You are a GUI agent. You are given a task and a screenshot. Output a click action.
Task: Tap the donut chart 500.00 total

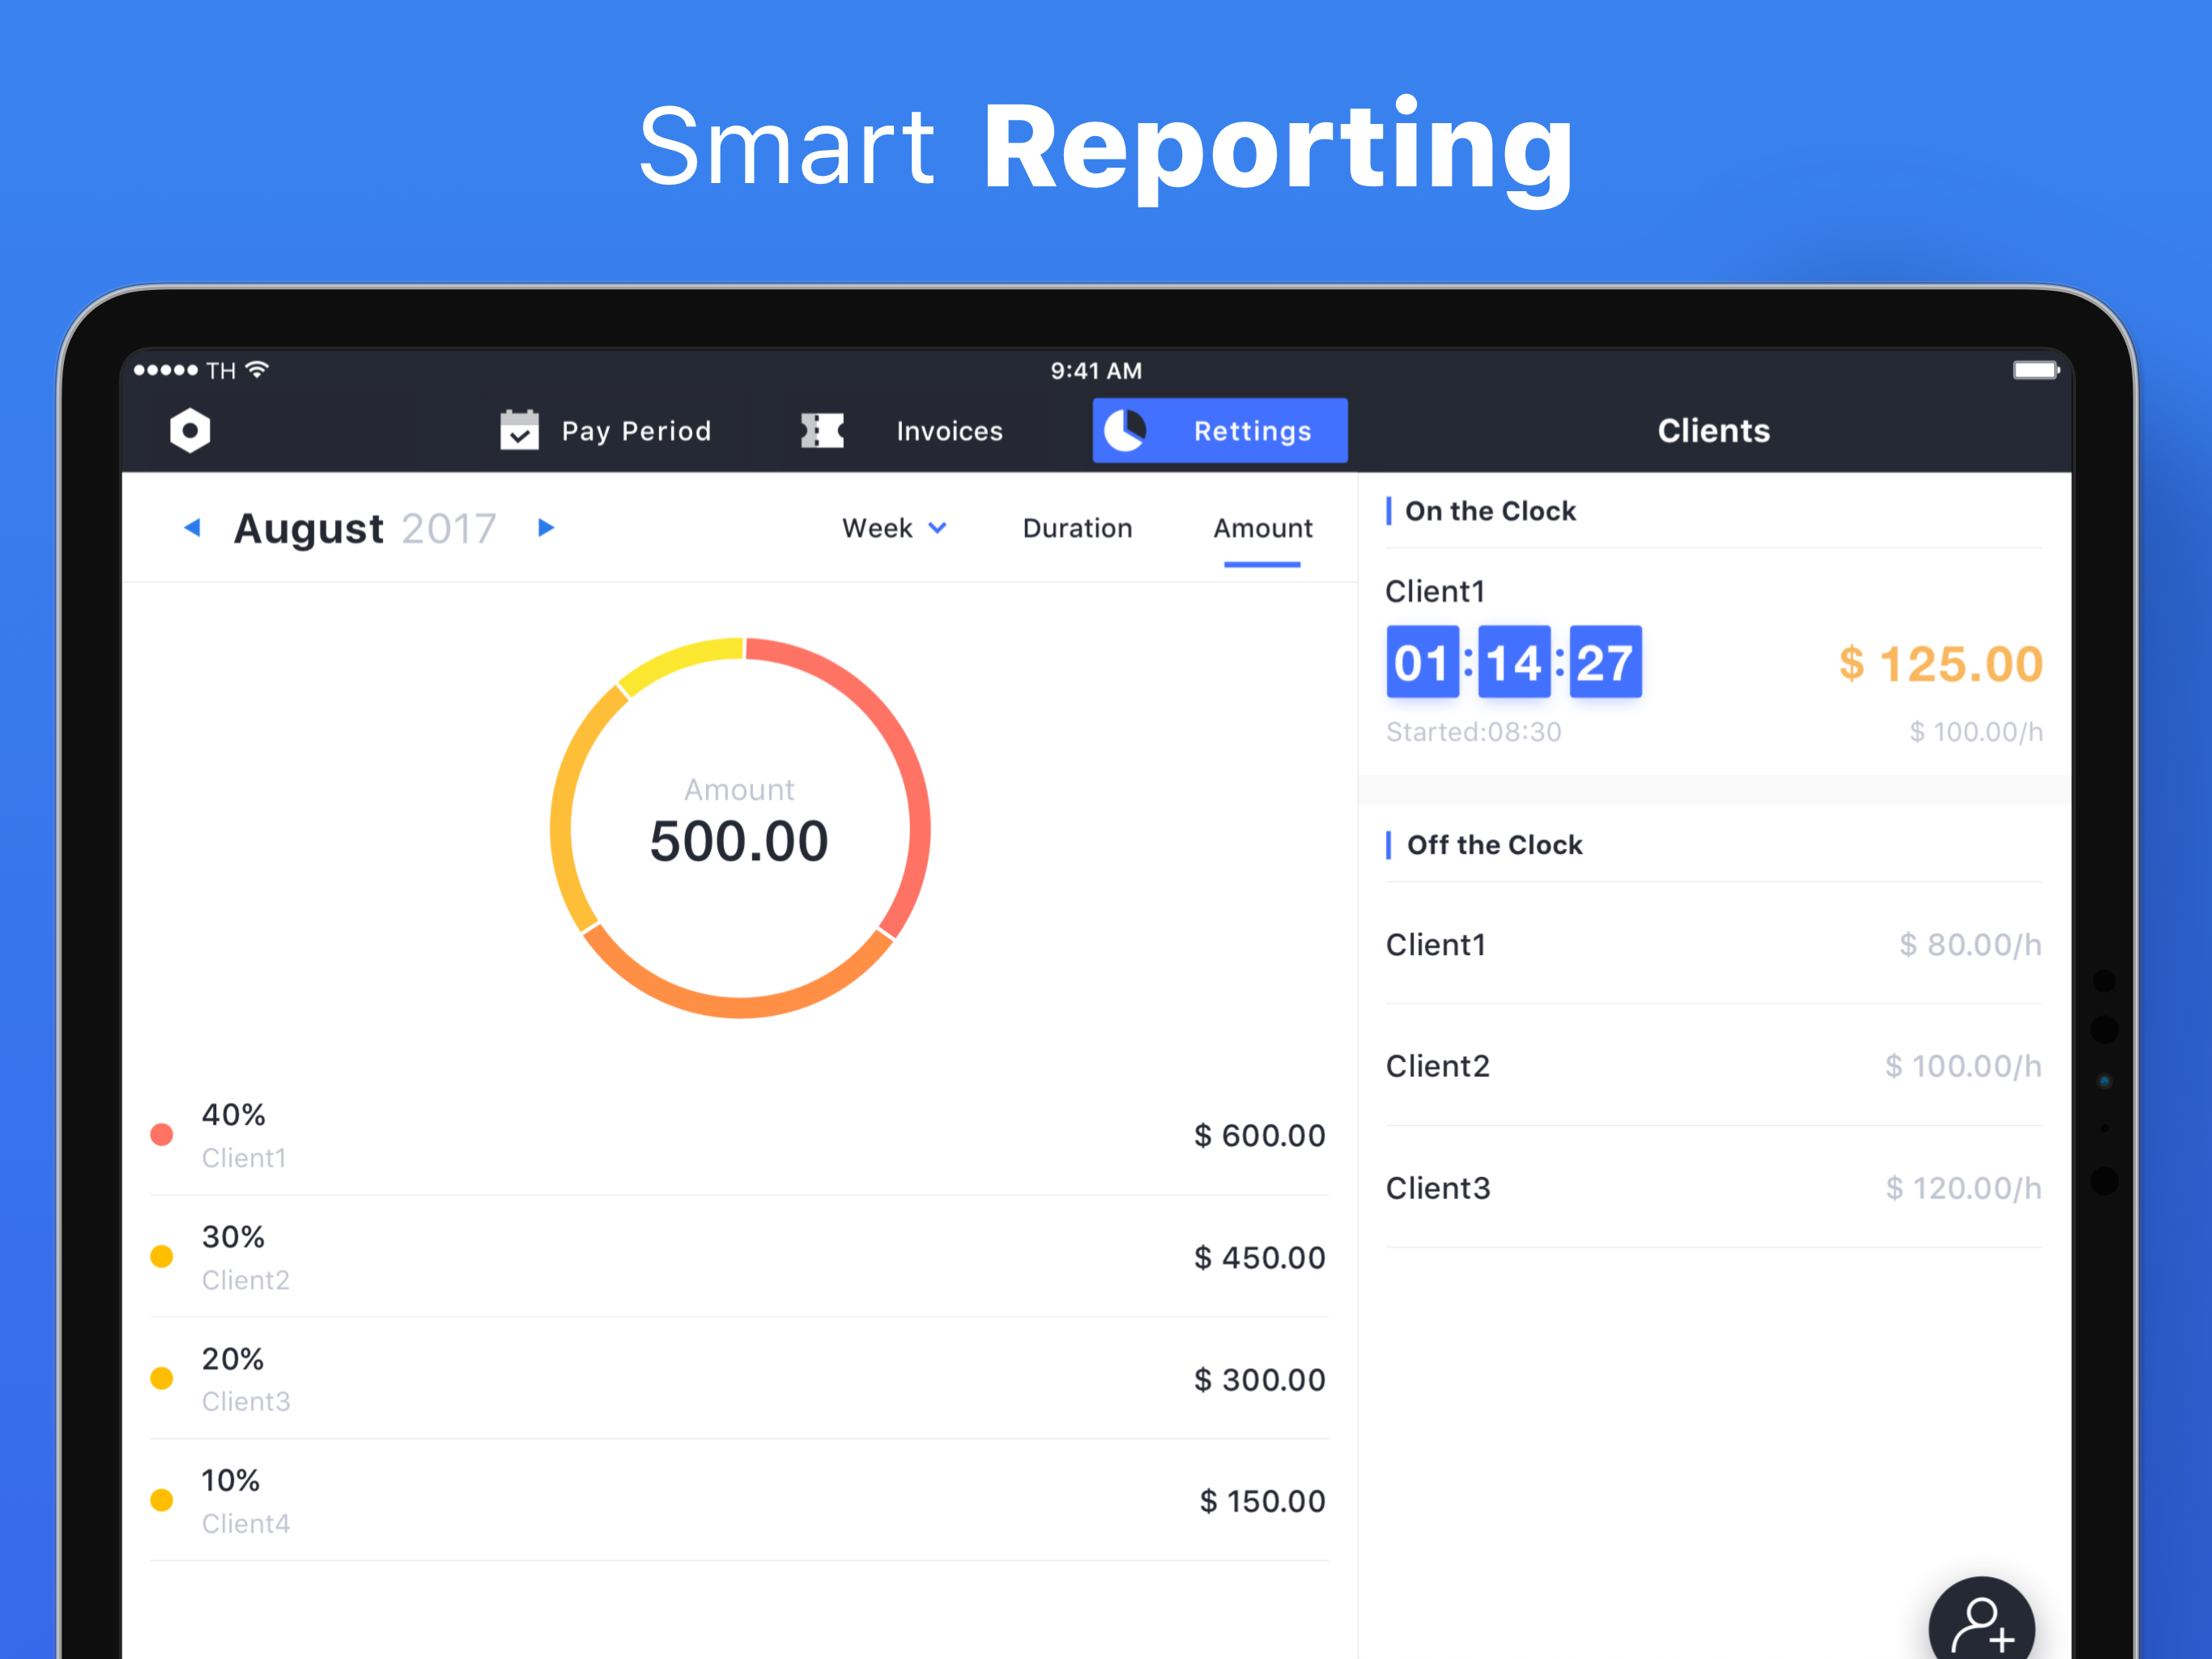[x=739, y=841]
